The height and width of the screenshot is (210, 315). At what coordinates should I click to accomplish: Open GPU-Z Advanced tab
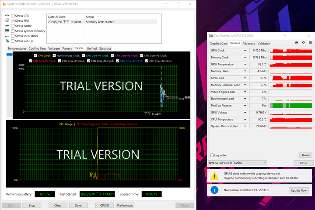click(248, 44)
